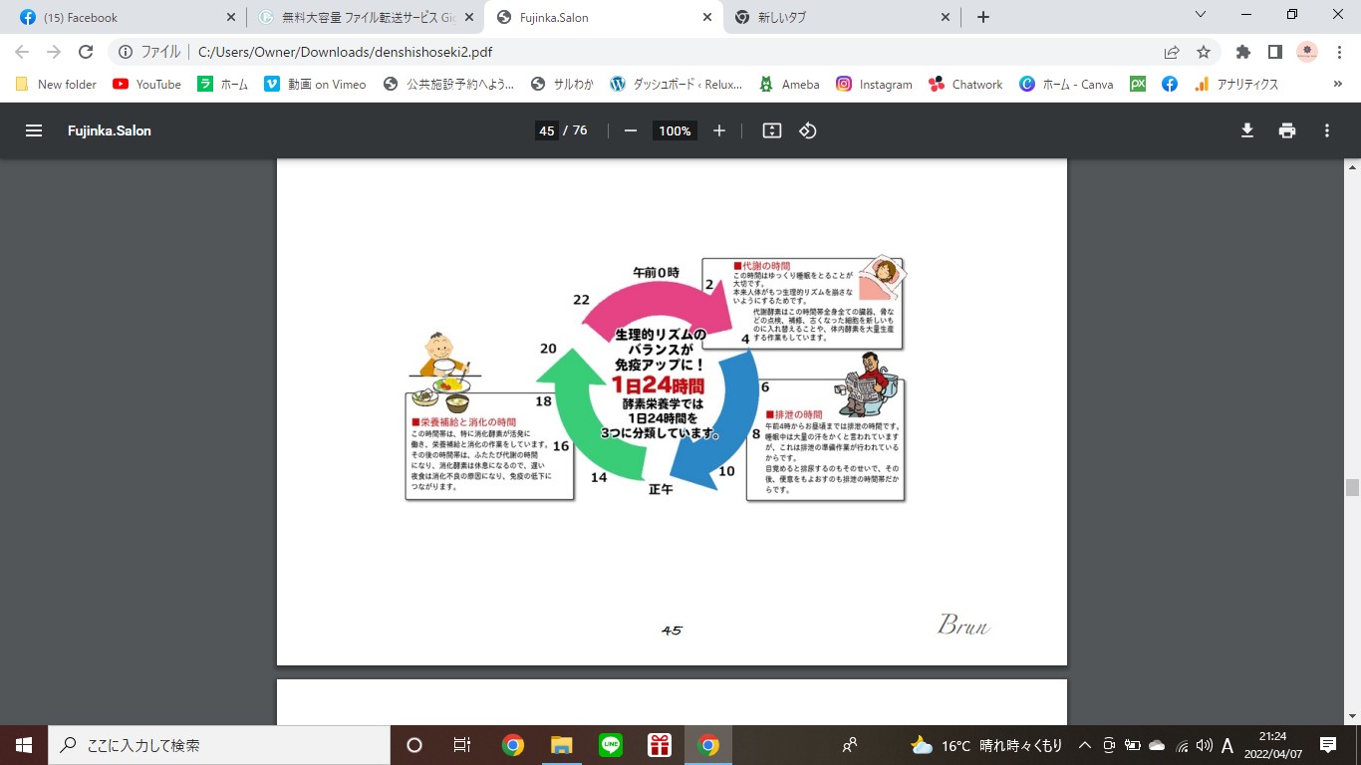
Task: Share this page icon in address bar
Action: pos(1172,52)
